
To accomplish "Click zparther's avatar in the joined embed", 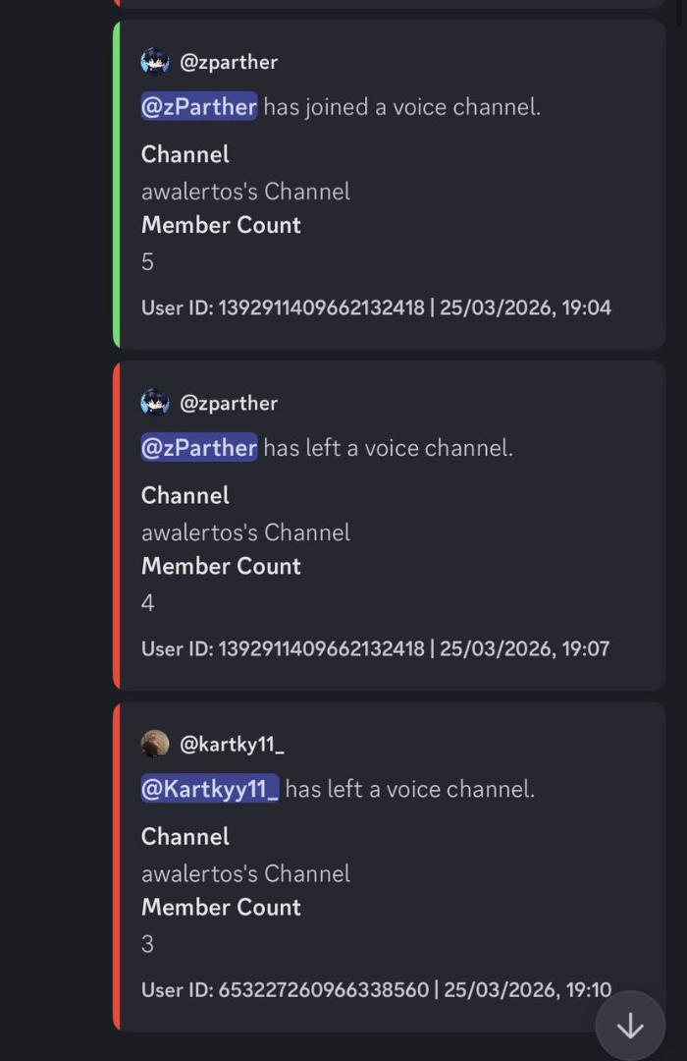I will [x=155, y=62].
